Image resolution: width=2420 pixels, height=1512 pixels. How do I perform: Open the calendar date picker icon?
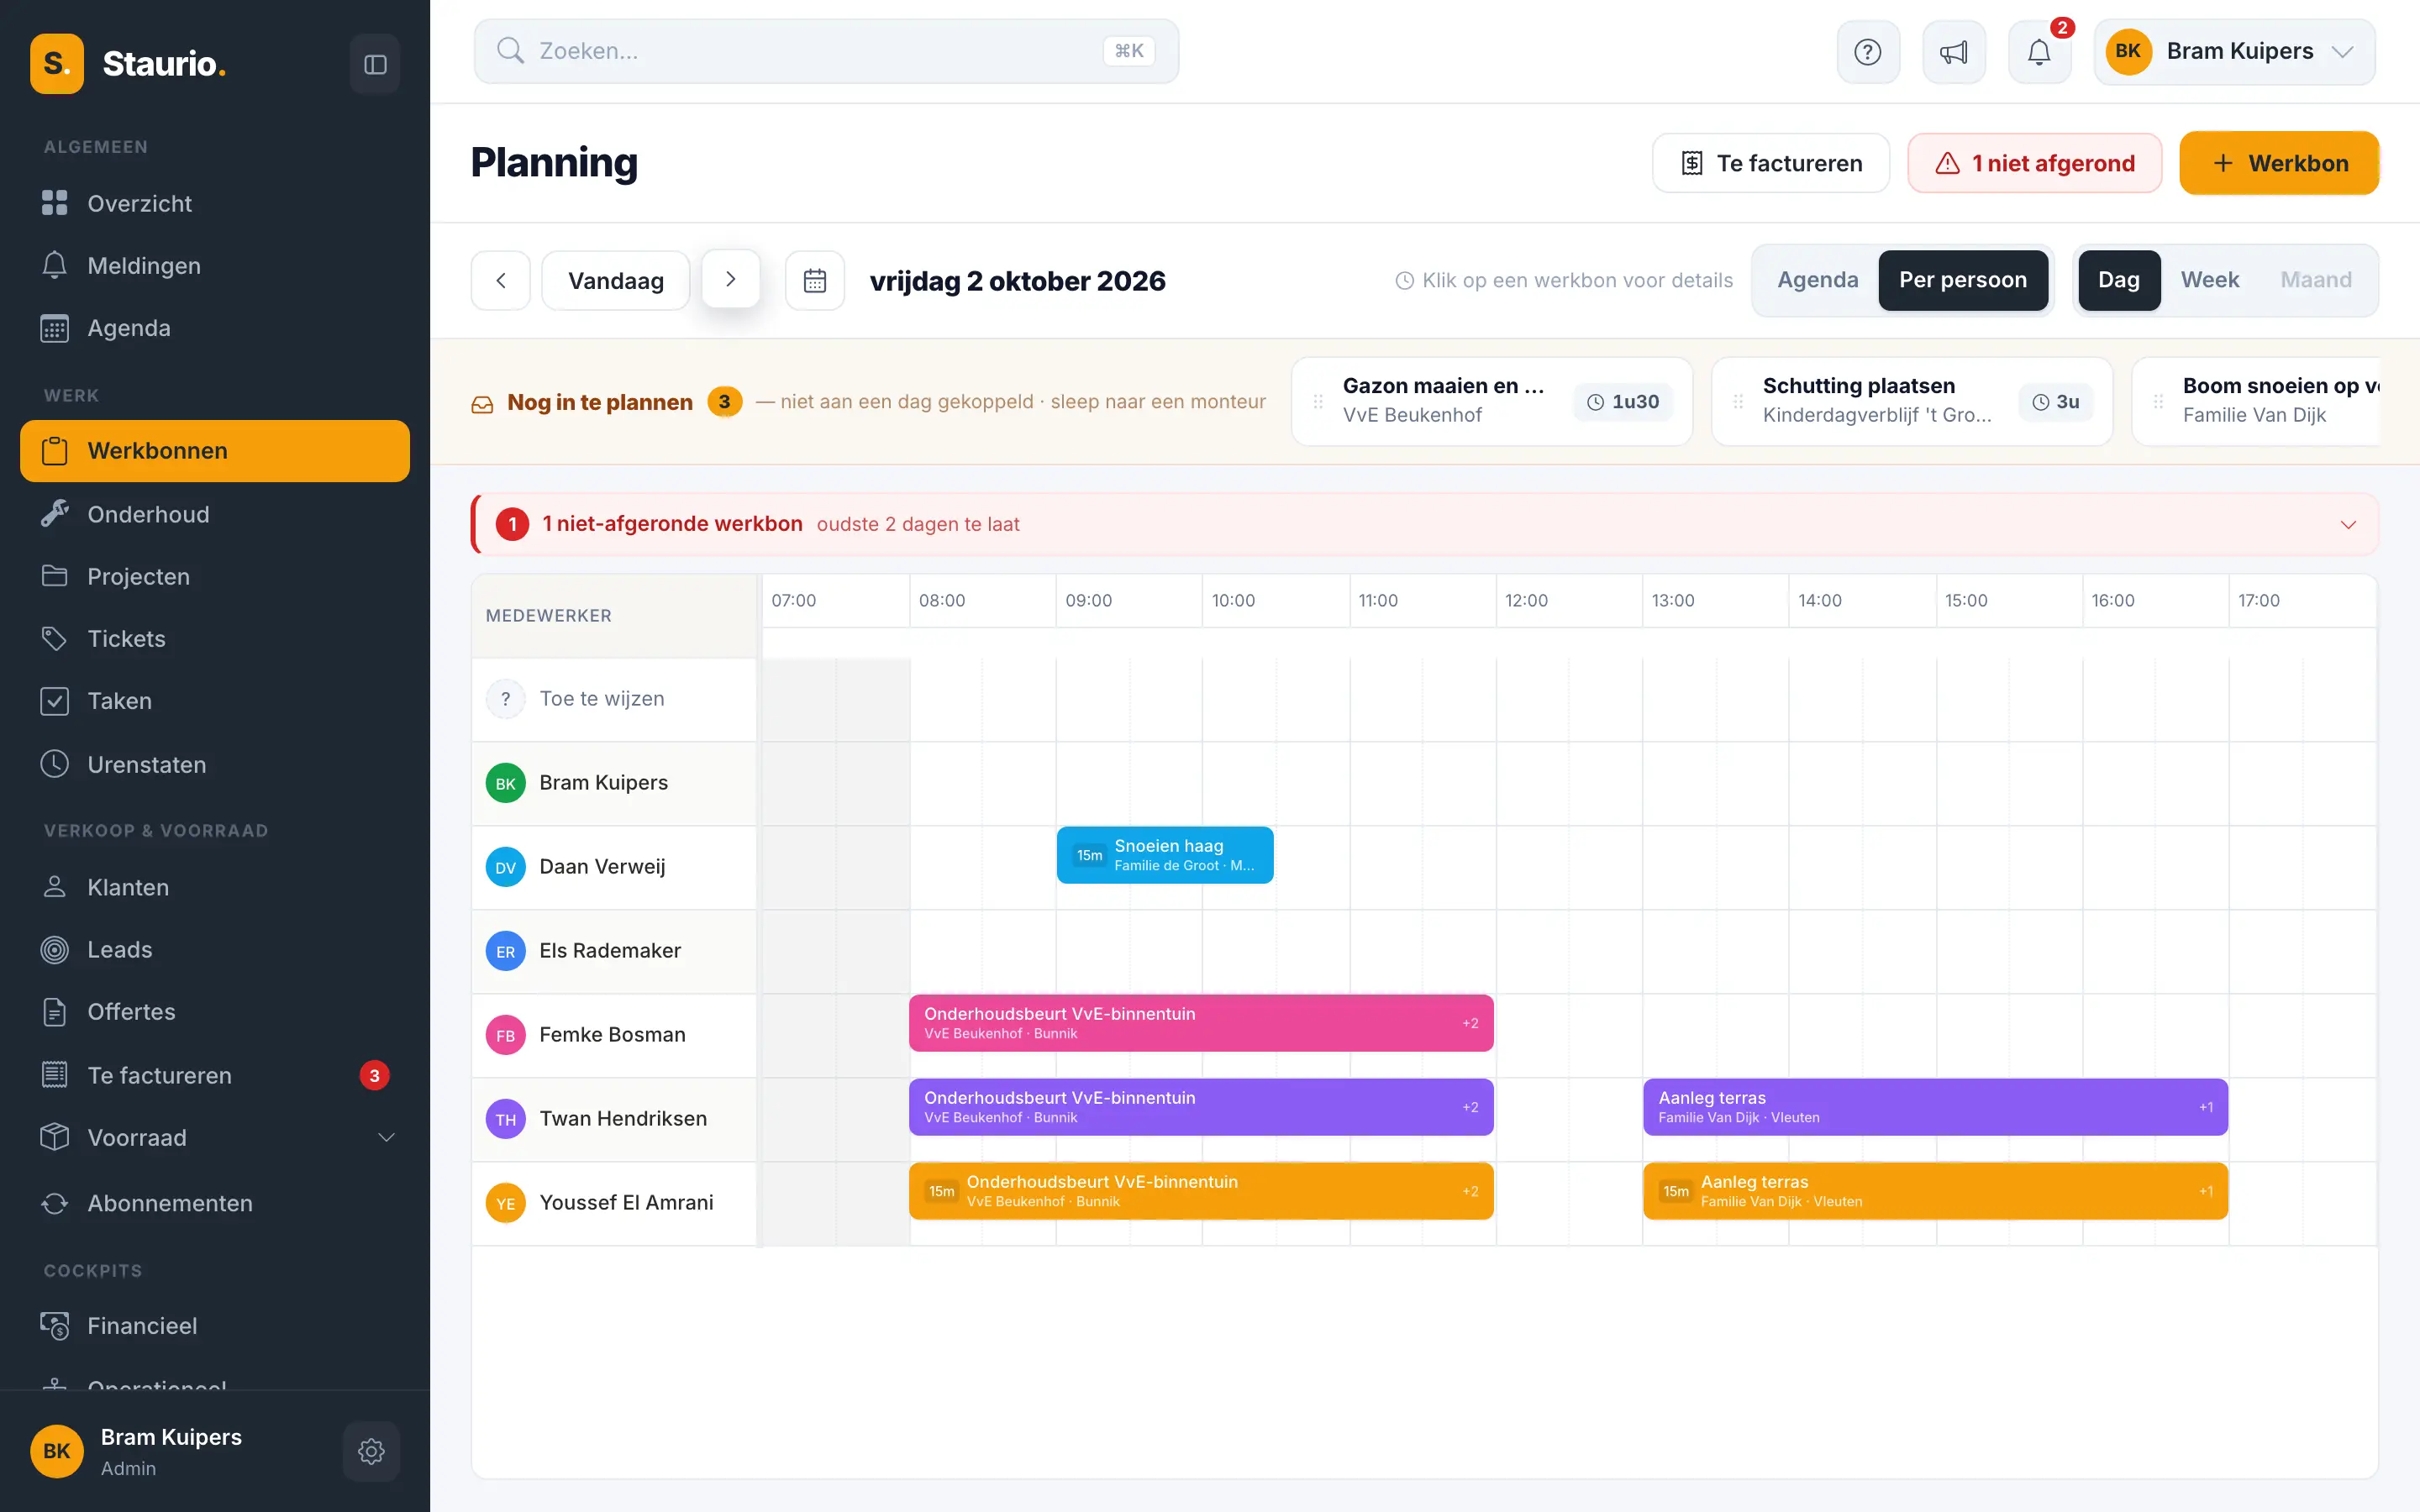815,281
